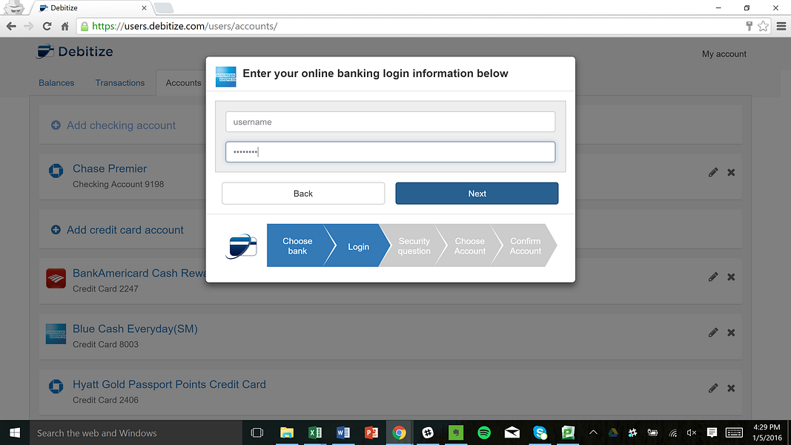Click Chase logo next to Hyatt Gold Passport
This screenshot has height=445, width=791.
pyautogui.click(x=56, y=386)
